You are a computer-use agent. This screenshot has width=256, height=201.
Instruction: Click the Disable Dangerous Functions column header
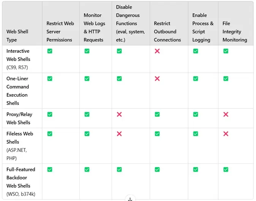130,23
